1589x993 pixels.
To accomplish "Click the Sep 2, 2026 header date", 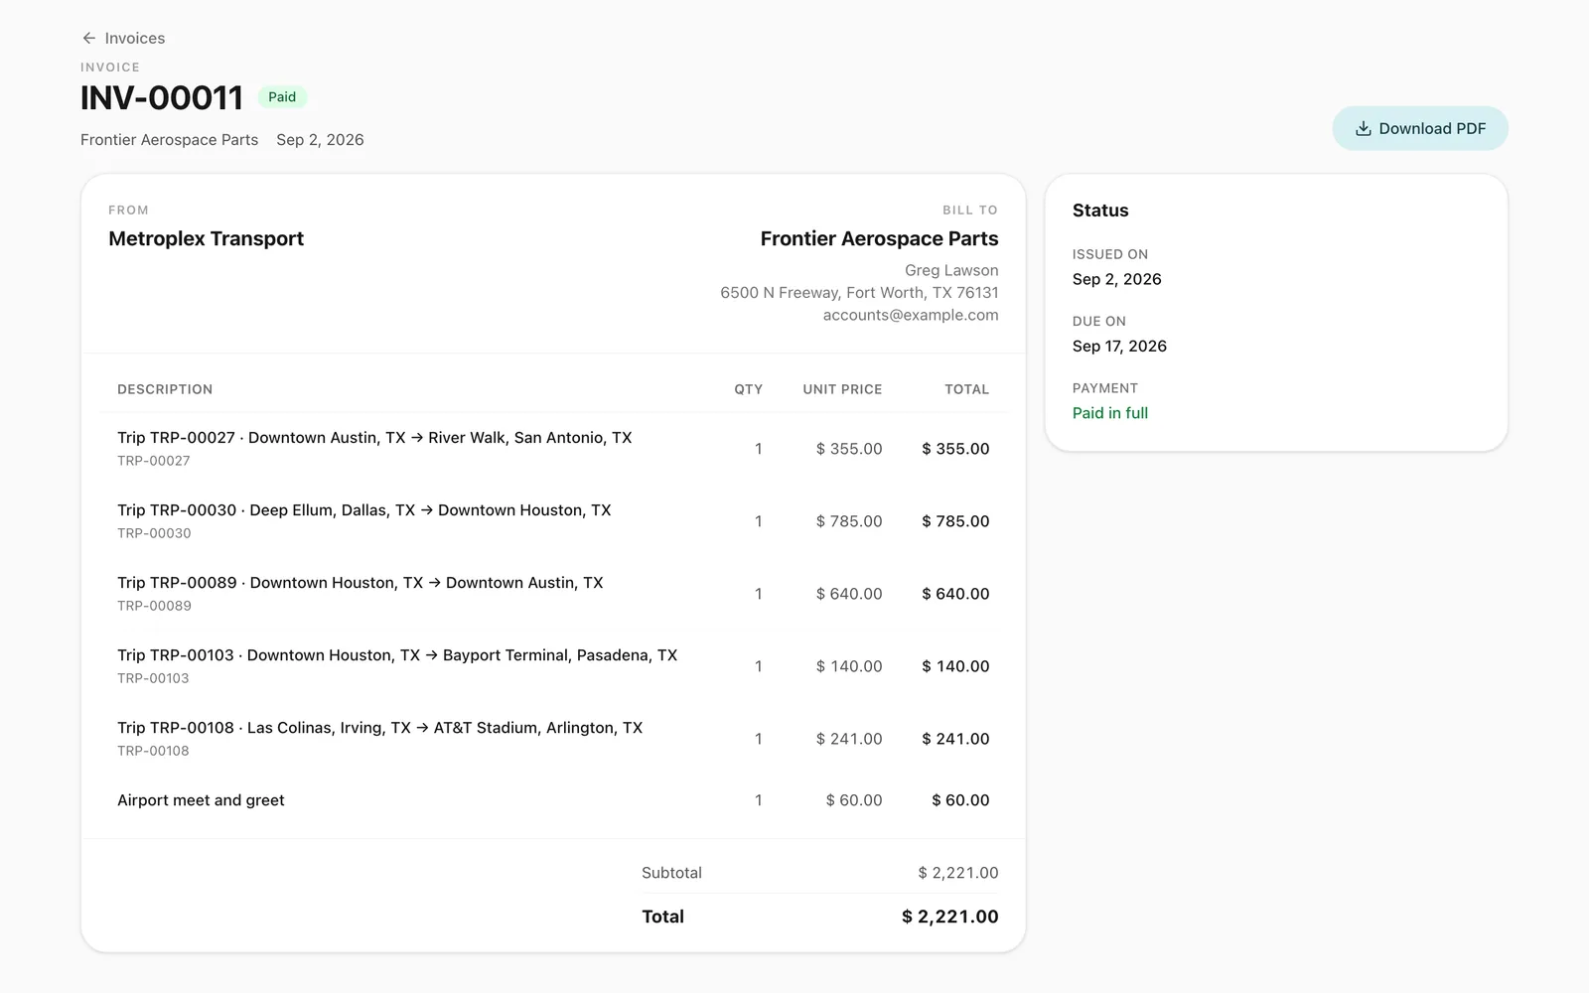I will [320, 140].
